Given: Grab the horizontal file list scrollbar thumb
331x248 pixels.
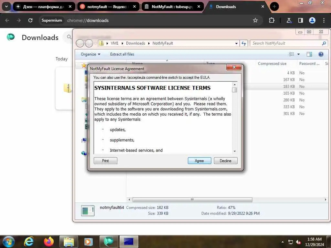Looking at the screenshot, I should (x=192, y=200).
